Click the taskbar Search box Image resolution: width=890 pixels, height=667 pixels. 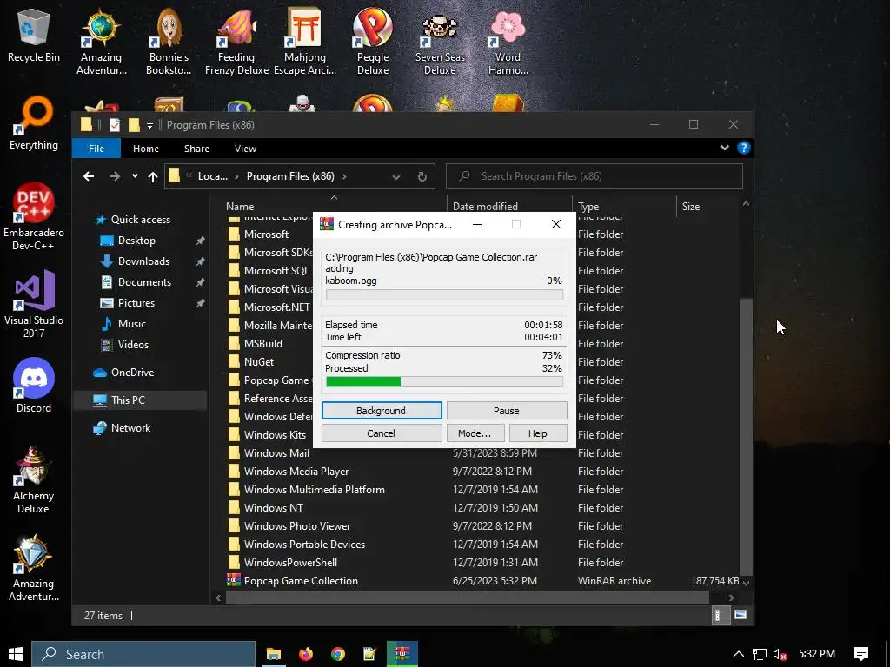[x=143, y=654]
